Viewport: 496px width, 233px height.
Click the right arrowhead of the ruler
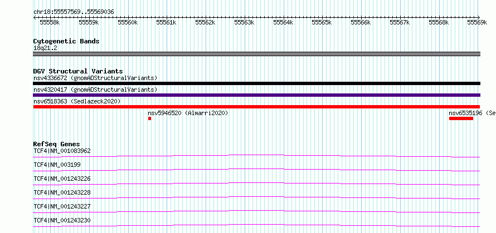(x=479, y=17)
